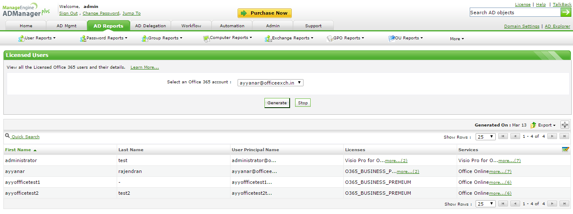The image size is (573, 214).
Task: Click the OU Reports folder icon
Action: (x=392, y=39)
